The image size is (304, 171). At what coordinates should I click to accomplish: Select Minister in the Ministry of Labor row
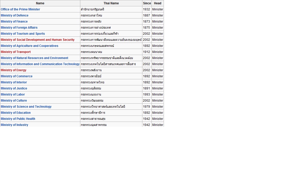click(x=158, y=94)
